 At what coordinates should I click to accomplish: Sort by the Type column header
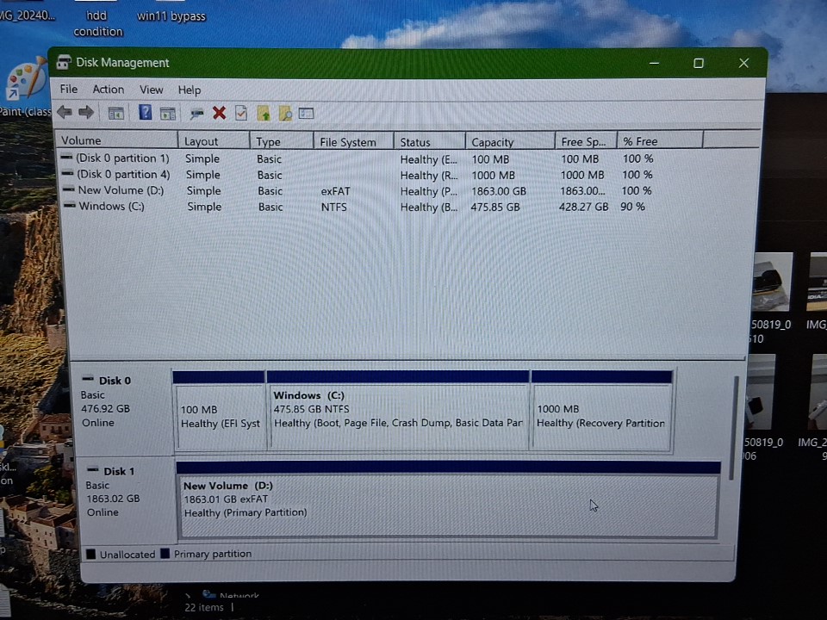pyautogui.click(x=282, y=141)
